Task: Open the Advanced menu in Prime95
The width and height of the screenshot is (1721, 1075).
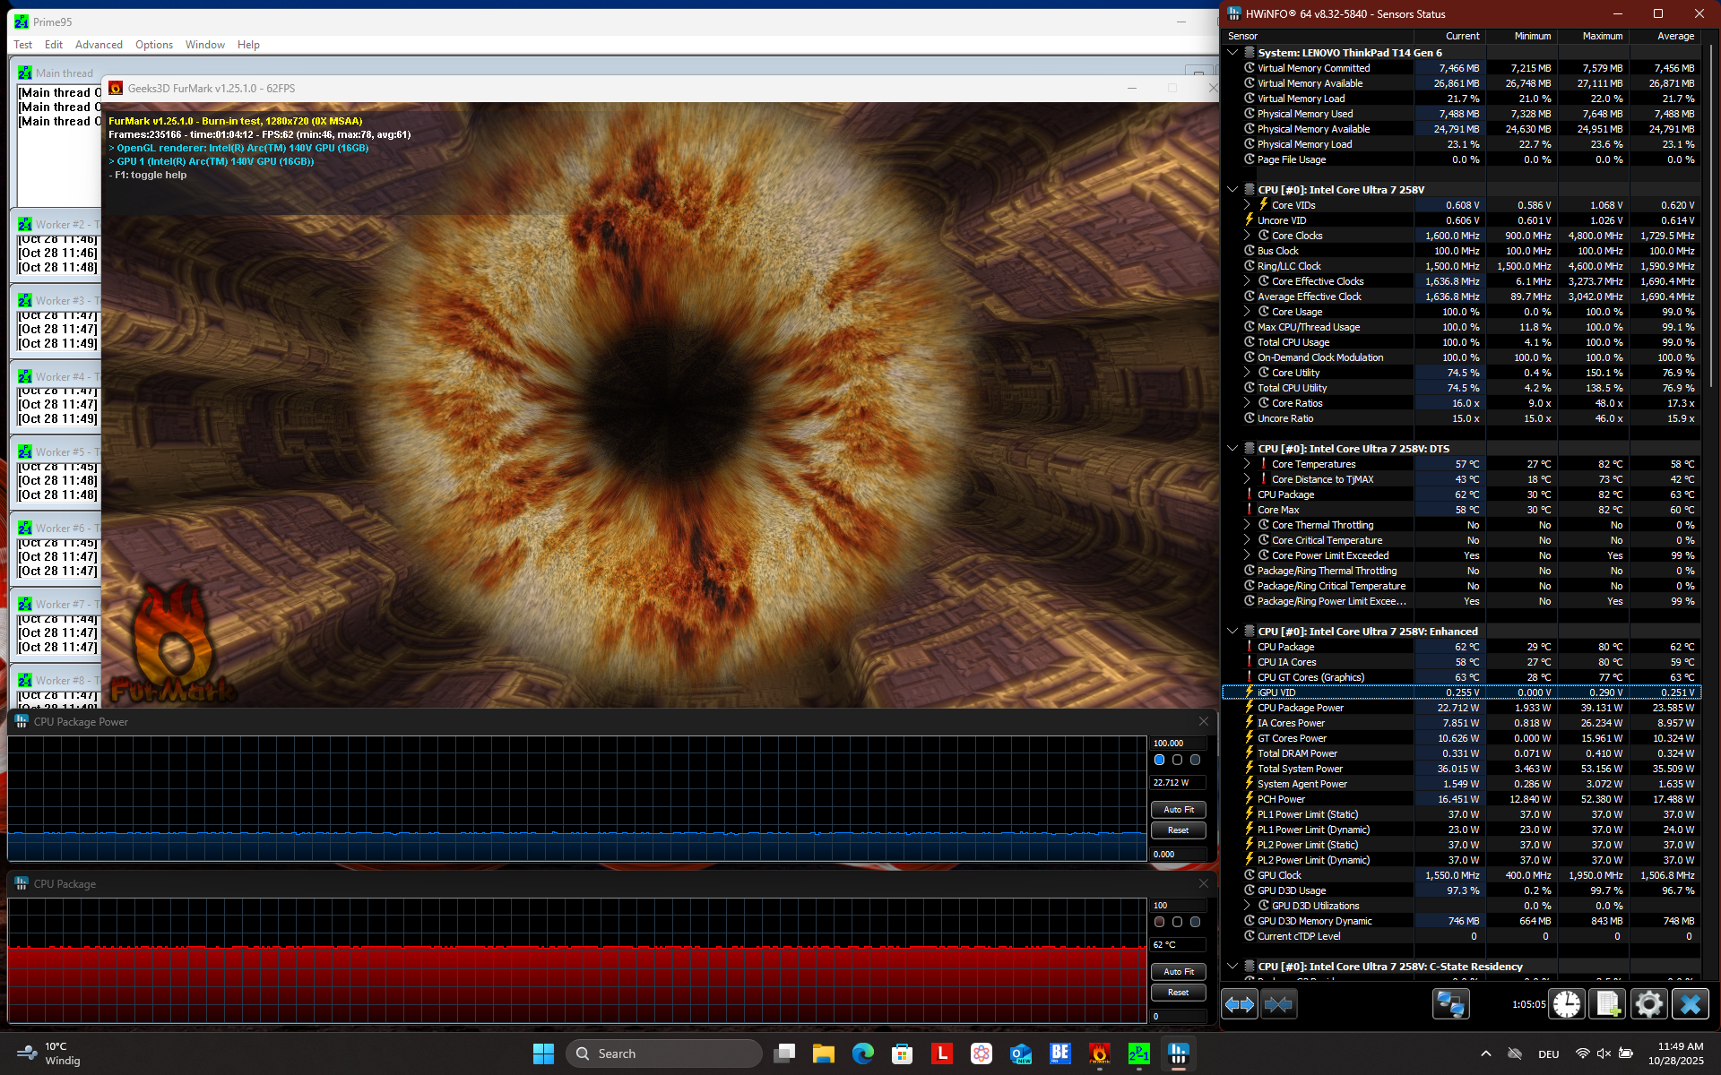Action: coord(99,45)
